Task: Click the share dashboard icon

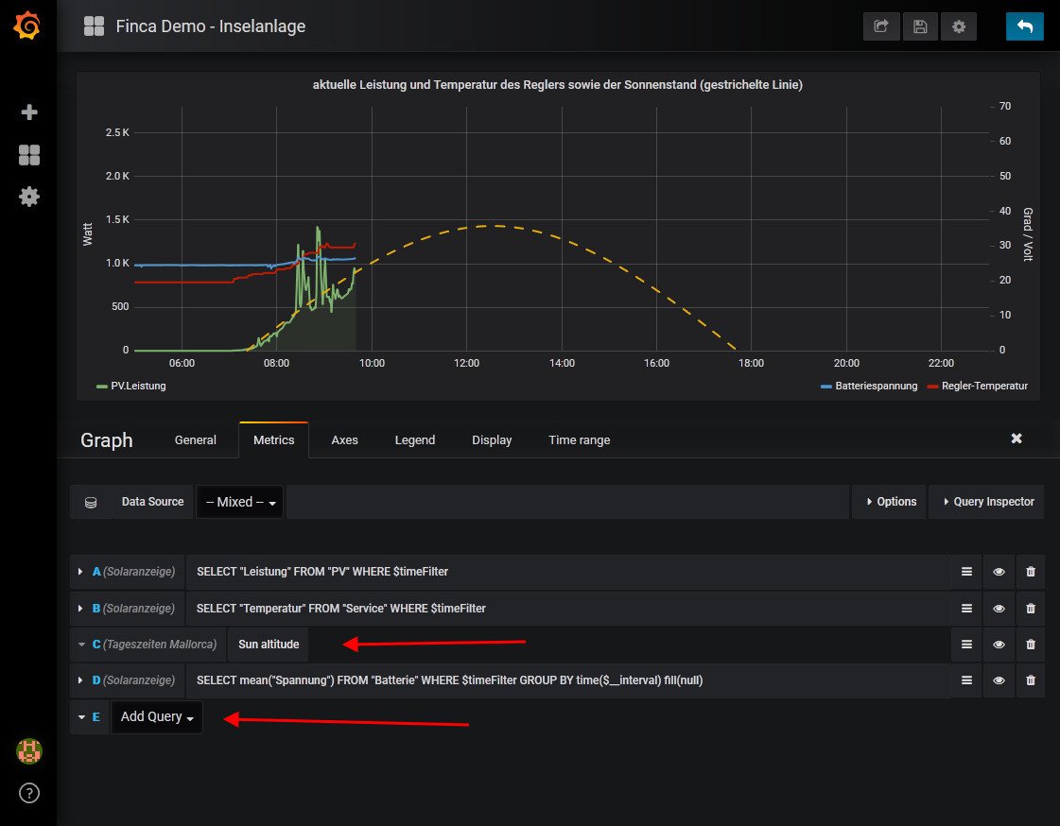Action: [x=881, y=26]
